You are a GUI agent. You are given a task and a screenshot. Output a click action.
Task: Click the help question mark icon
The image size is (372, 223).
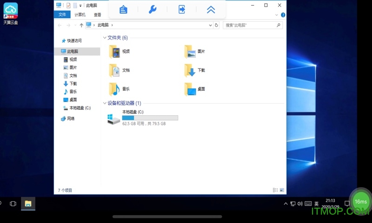click(x=283, y=15)
